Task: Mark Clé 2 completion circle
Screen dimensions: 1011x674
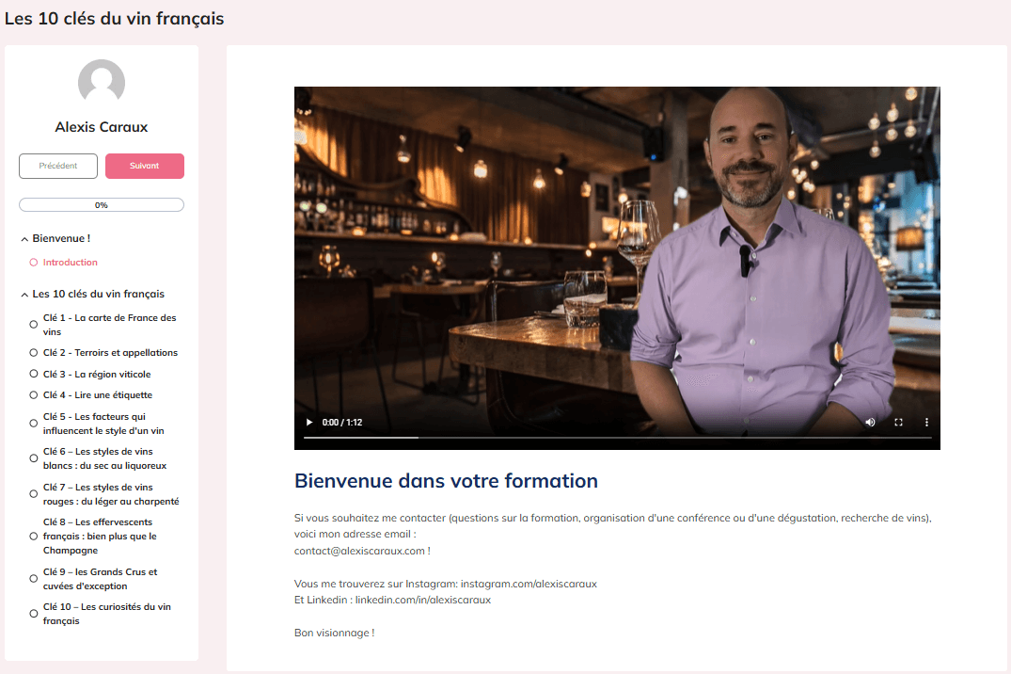Action: click(x=34, y=352)
